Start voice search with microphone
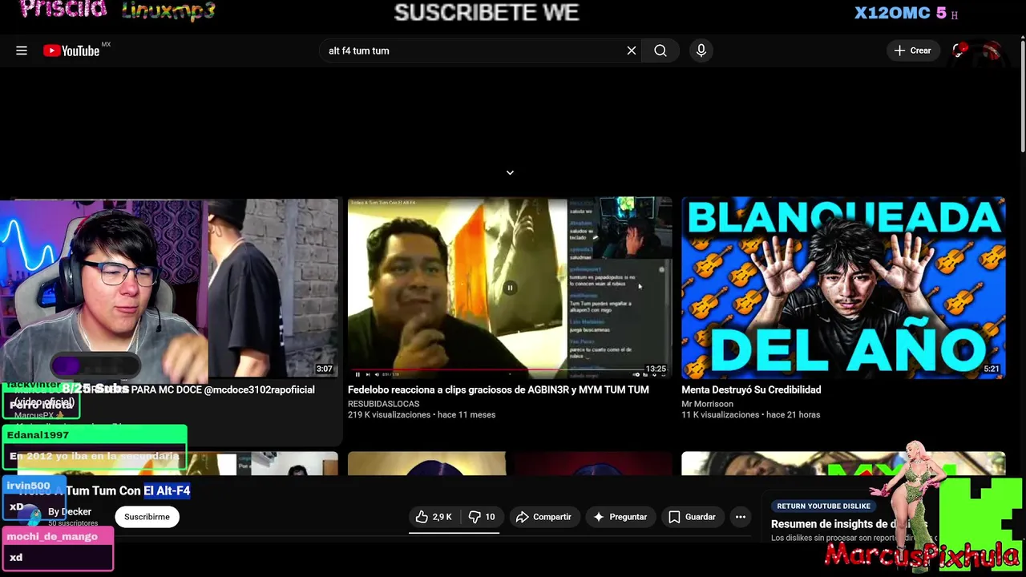Viewport: 1026px width, 577px height. 701,50
